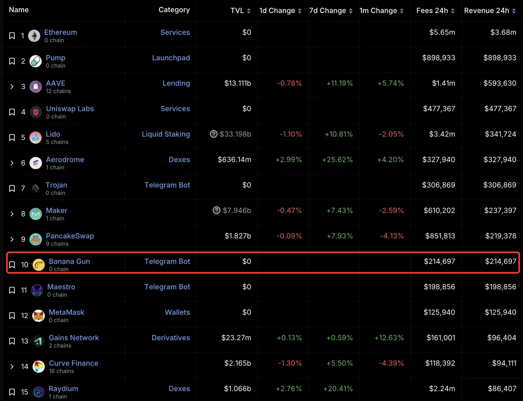Toggle bookmark on Trojan
The image size is (523, 401).
pos(12,189)
